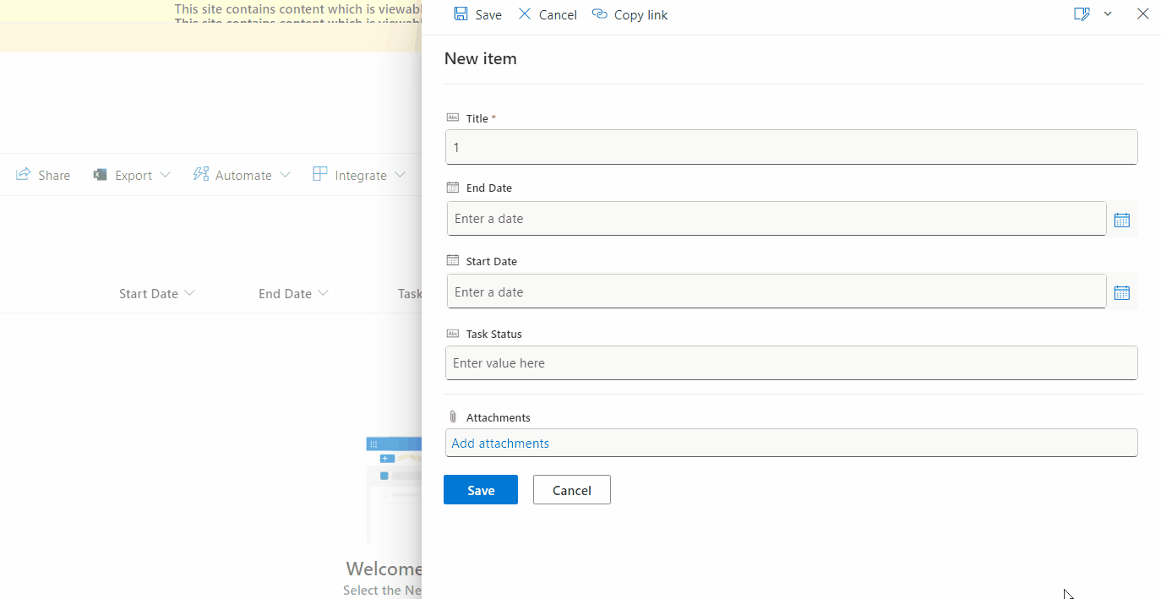The width and height of the screenshot is (1161, 599).
Task: Click the blue Save button
Action: click(480, 489)
